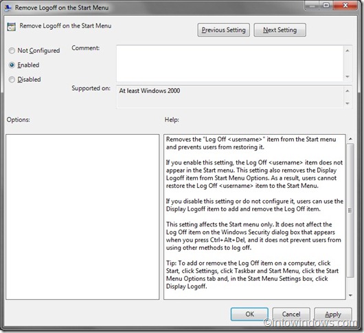Viewport: 364px width, 333px height.
Task: Click the help paragraph starting 'Tip: To add or remove'
Action: pyautogui.click(x=252, y=275)
